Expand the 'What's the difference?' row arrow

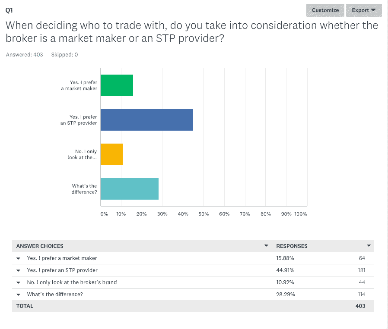19,295
